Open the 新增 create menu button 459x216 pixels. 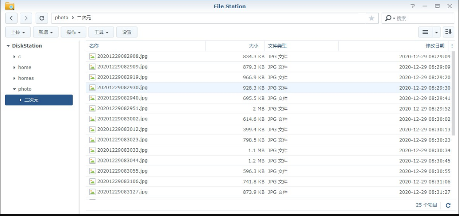point(46,32)
